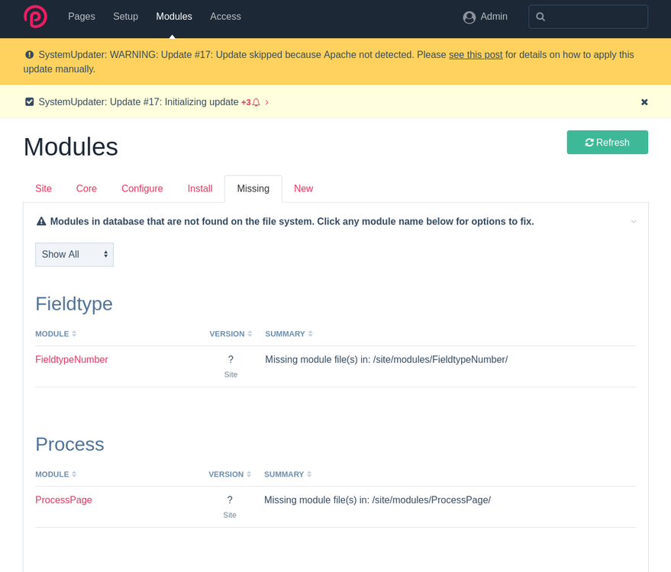Sort Fieldtype table by Module column
Image resolution: width=671 pixels, height=572 pixels.
[56, 334]
